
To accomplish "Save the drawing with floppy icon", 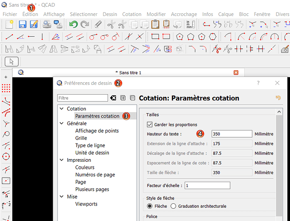I will [23, 24].
